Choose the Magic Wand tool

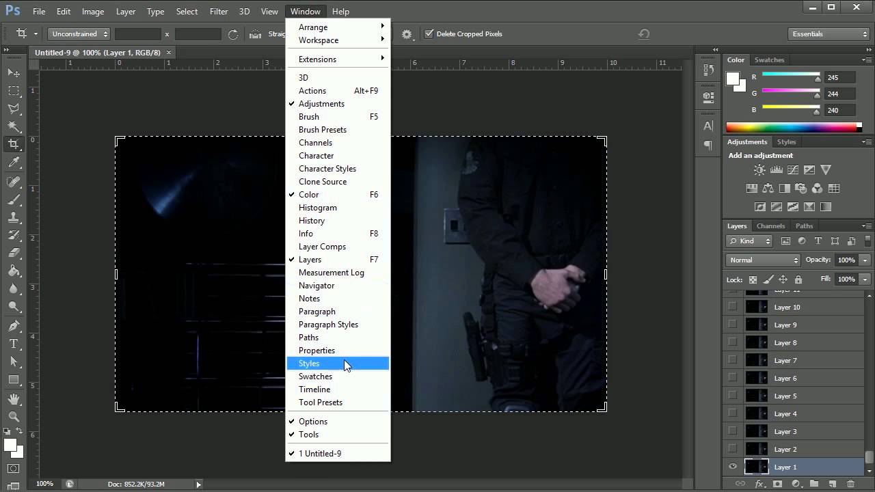point(14,126)
